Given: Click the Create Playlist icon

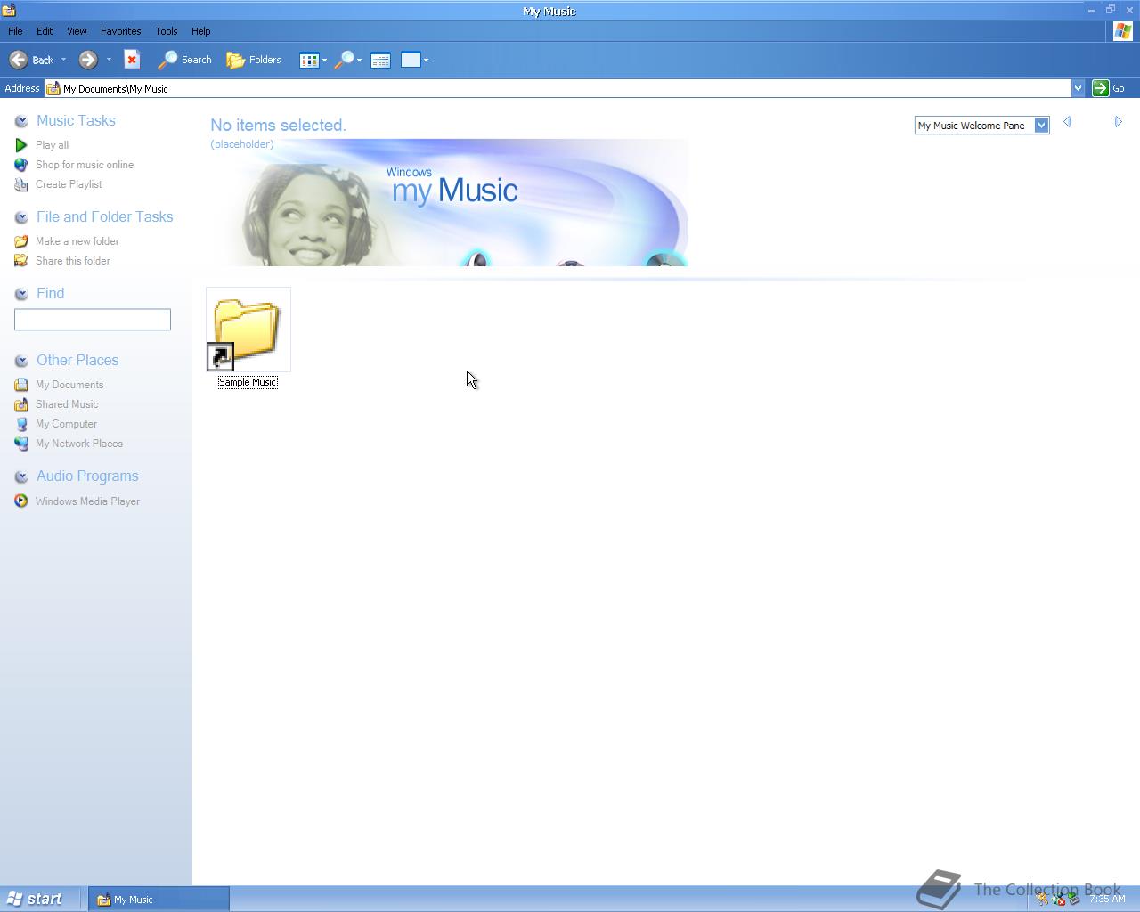Looking at the screenshot, I should click(x=21, y=184).
